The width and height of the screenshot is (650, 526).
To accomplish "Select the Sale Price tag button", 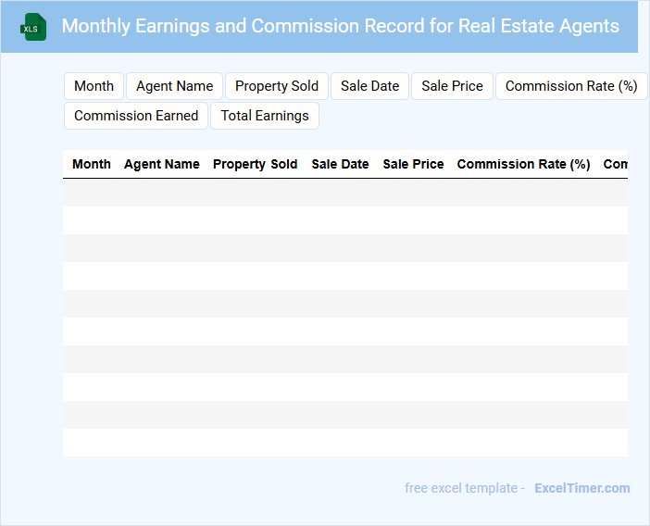I will pyautogui.click(x=452, y=86).
